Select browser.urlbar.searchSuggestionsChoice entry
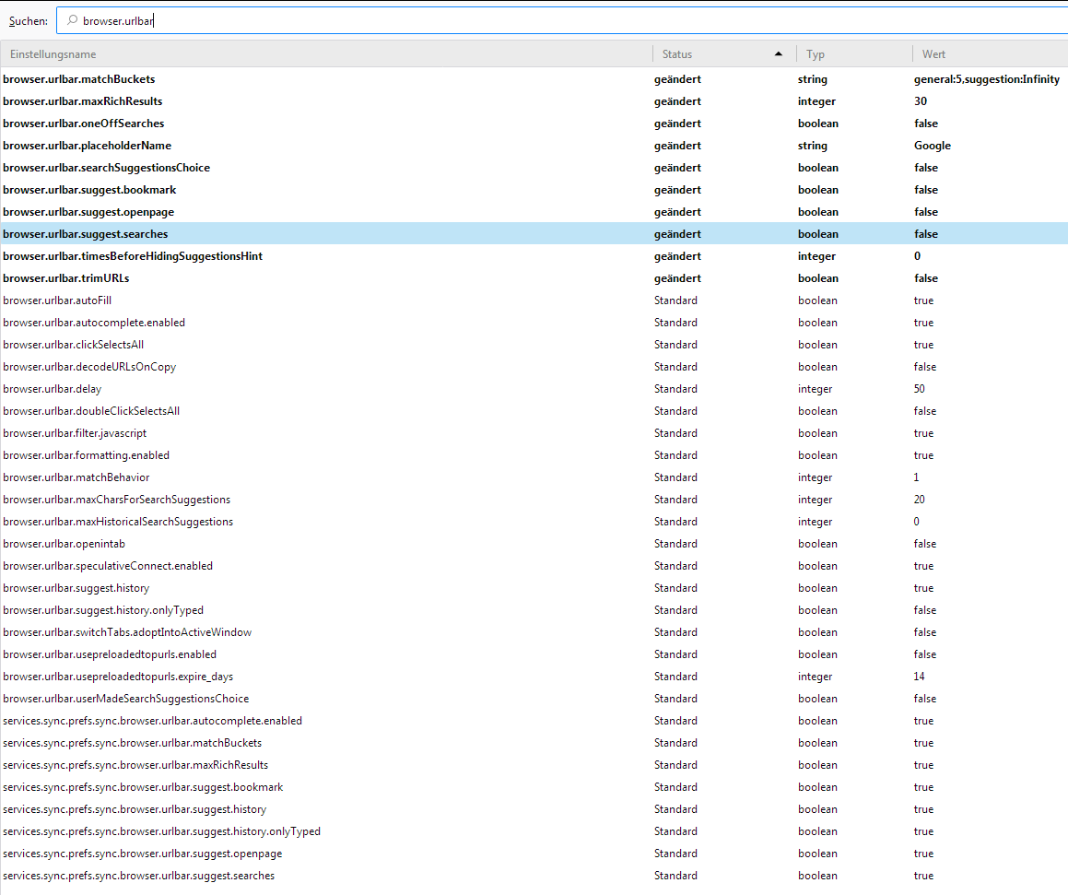 click(534, 168)
